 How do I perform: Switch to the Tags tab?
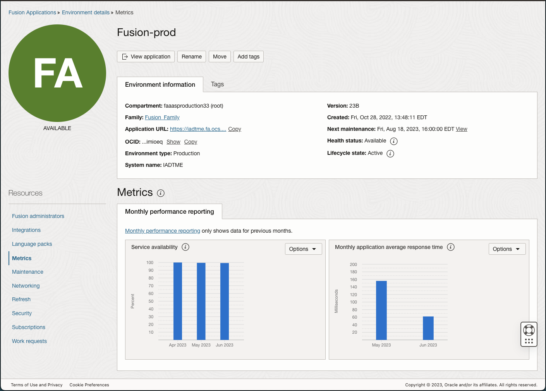pyautogui.click(x=217, y=84)
